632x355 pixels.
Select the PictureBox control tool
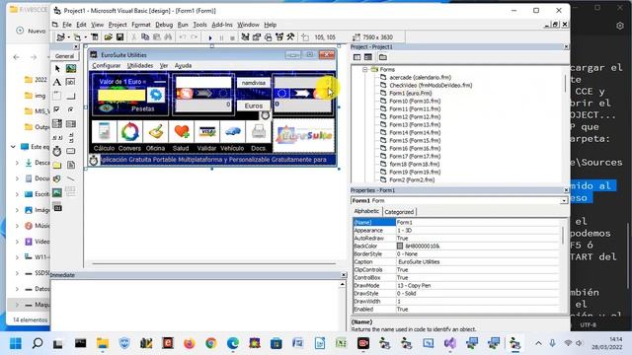(71, 69)
